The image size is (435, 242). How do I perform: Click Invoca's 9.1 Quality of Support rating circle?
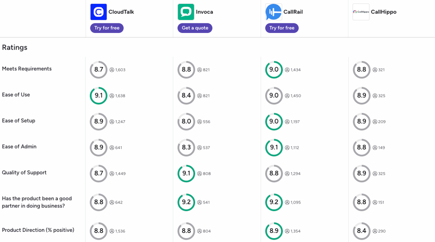pos(186,174)
